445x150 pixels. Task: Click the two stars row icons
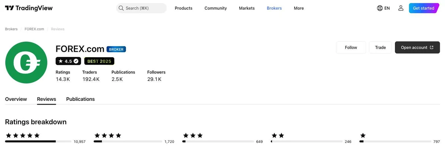(278, 135)
